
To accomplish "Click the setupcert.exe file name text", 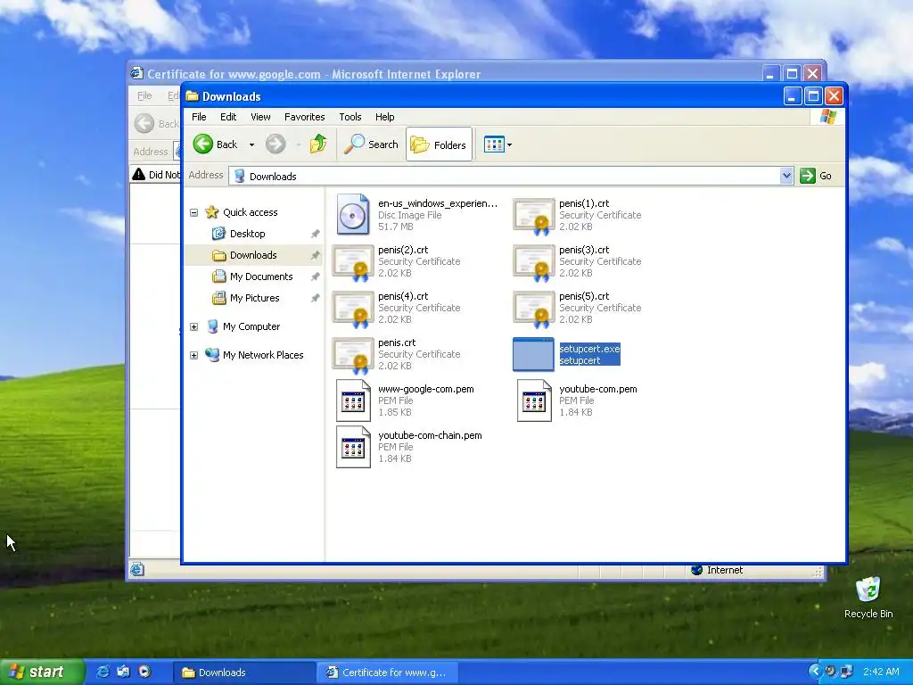I will click(589, 349).
